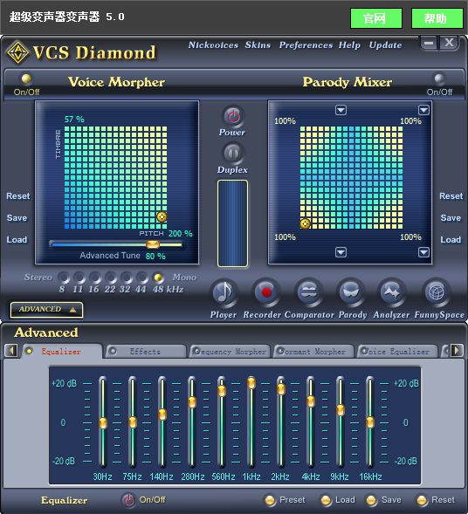Screen dimensions: 468x514
Task: Click the equalizer Reset orange button
Action: click(x=422, y=500)
